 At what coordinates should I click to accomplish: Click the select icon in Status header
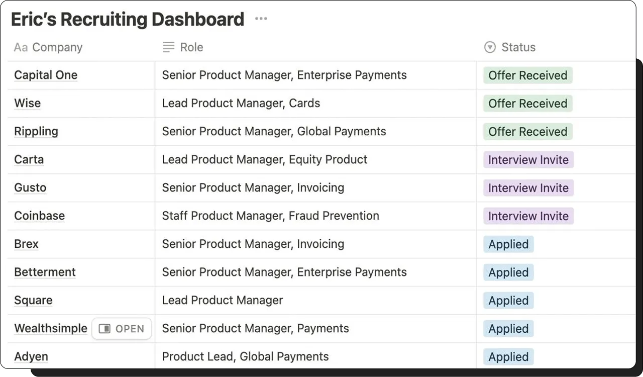point(490,47)
